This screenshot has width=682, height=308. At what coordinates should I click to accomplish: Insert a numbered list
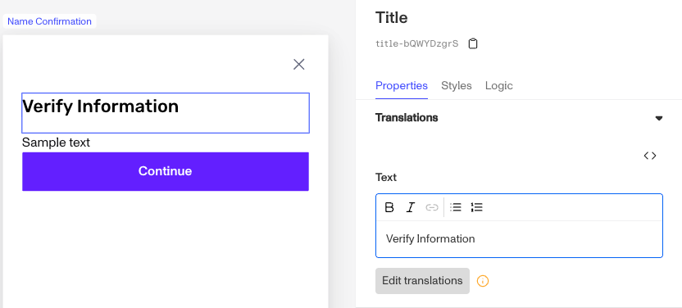(477, 207)
